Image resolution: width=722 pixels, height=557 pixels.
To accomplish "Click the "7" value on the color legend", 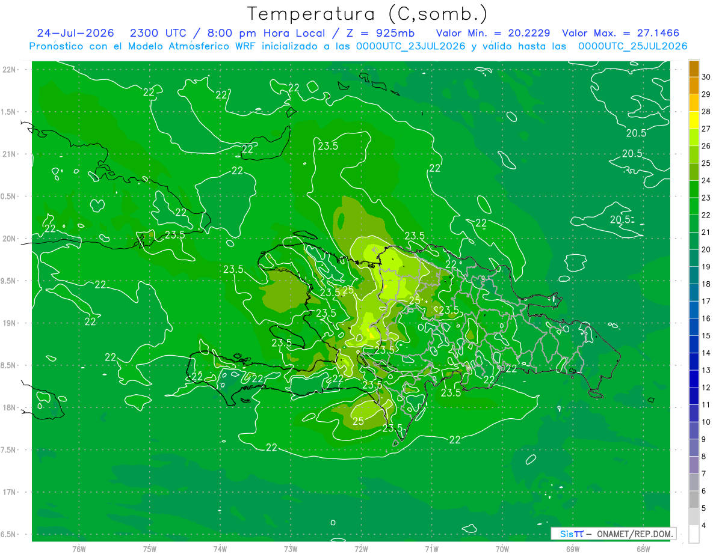I will coord(704,473).
